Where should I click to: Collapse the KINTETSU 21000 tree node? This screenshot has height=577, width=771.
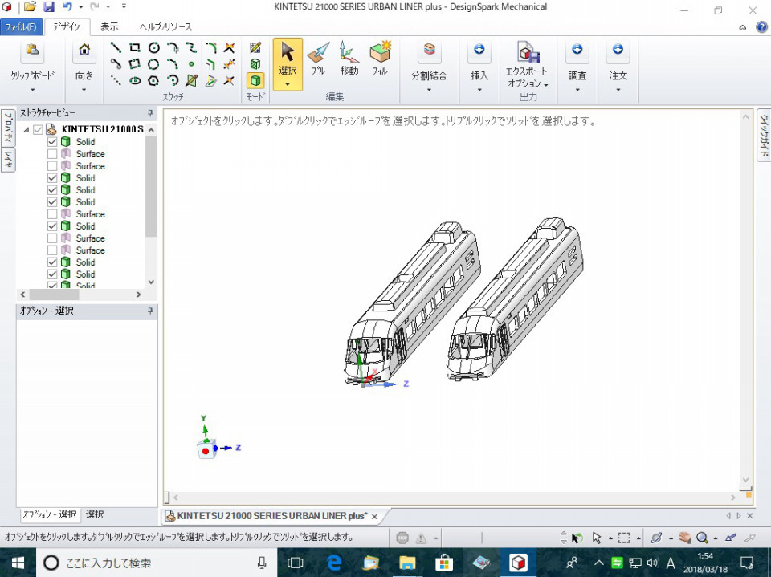point(26,130)
